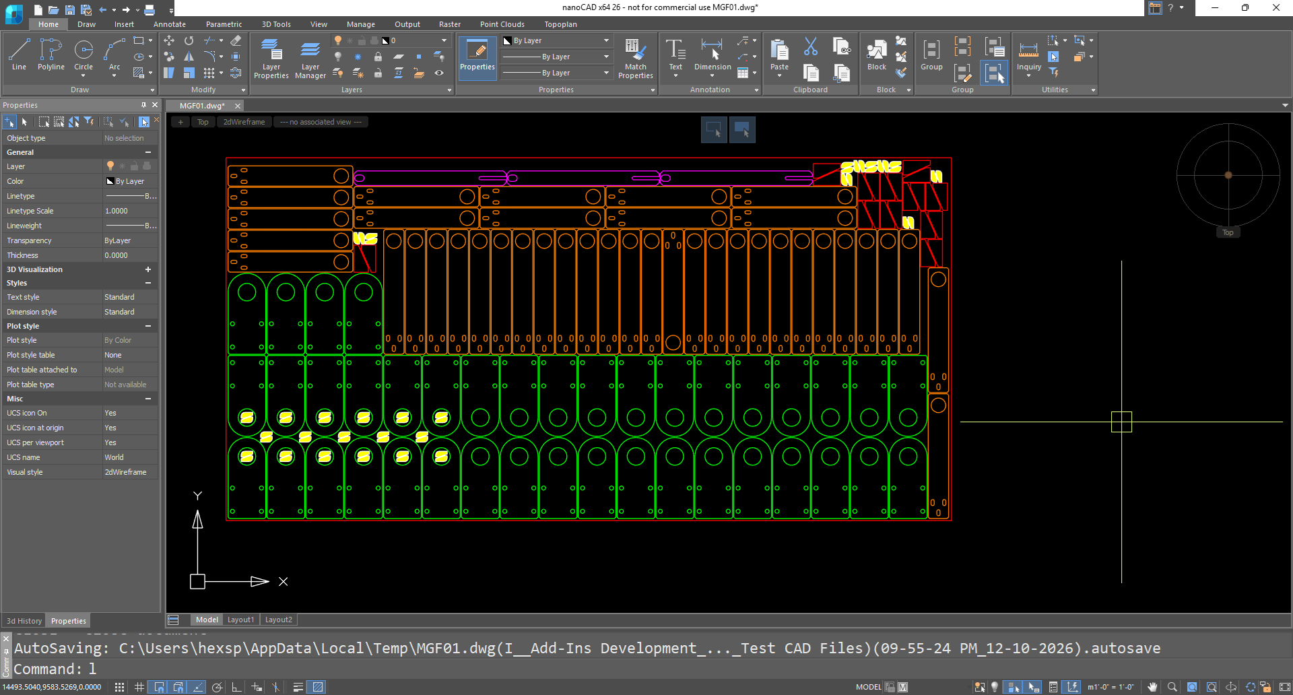Open the Annotate ribbon tab
The image size is (1293, 695).
[170, 24]
